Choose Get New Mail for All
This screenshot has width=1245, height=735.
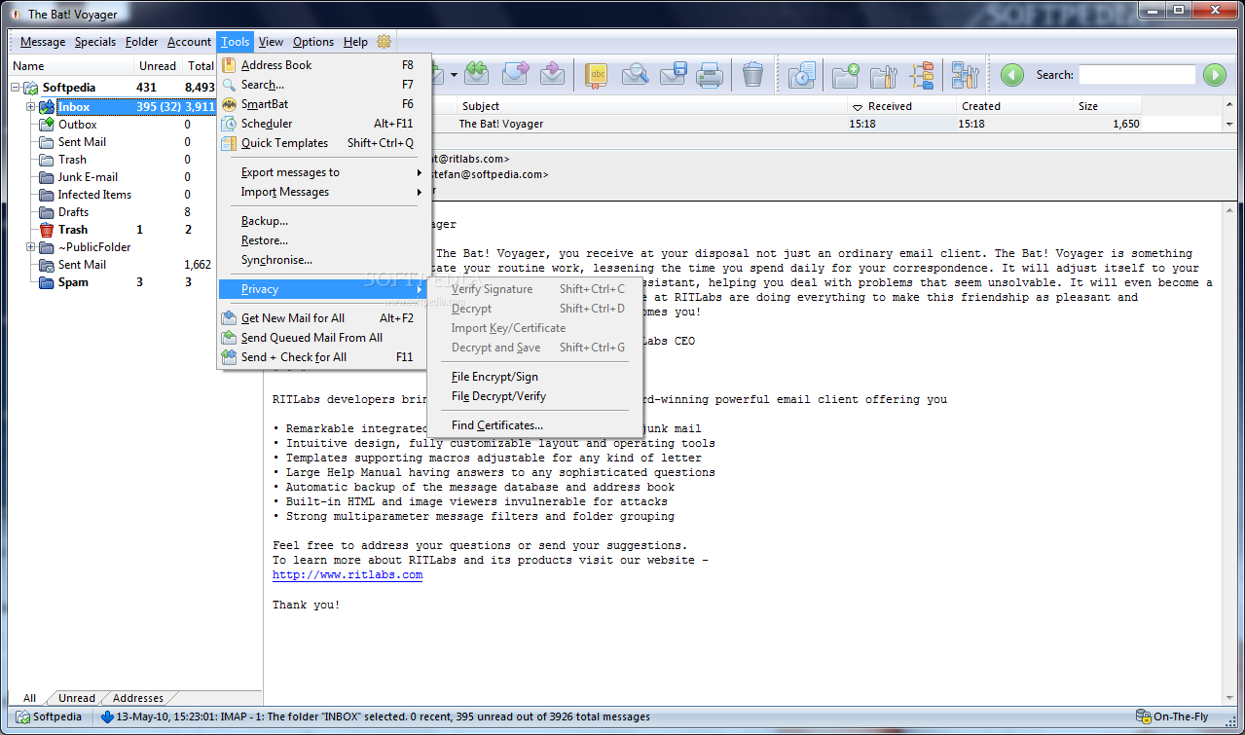coord(322,318)
